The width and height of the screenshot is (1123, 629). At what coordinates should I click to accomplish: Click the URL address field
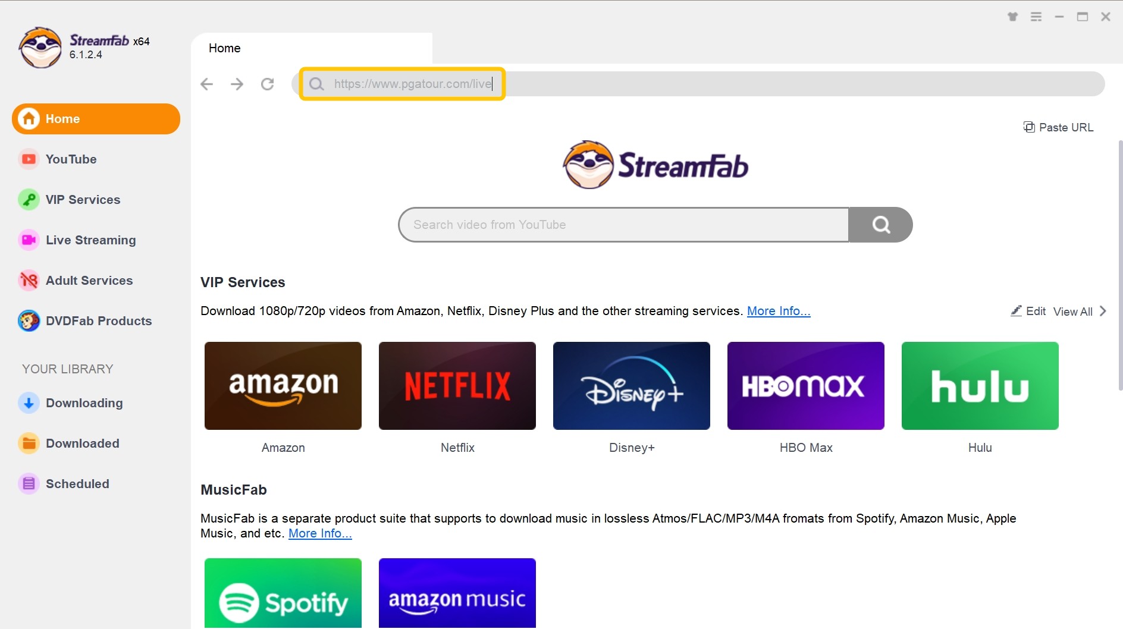point(698,84)
